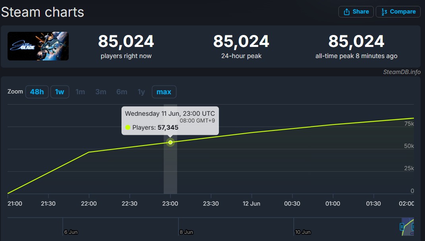
Task: Select the 6m zoom option
Action: [122, 92]
